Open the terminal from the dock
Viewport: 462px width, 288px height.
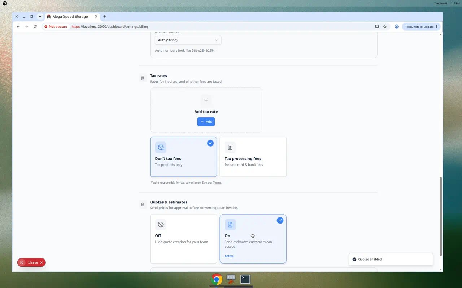coord(245,279)
